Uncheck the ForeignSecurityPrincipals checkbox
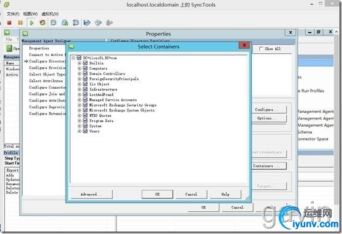Screen dimensions: 342x234 [85, 79]
